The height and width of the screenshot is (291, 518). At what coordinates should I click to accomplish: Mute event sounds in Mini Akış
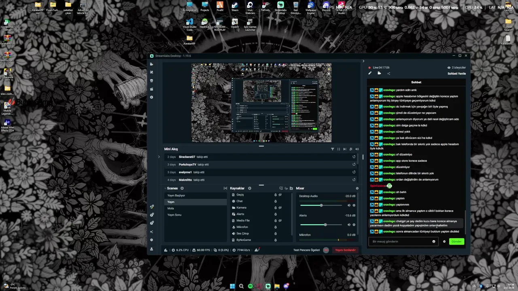point(357,149)
